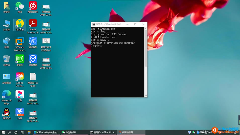The image size is (240, 135).
Task: Open the QQ音乐 desktop shortcut
Action: 20,25
